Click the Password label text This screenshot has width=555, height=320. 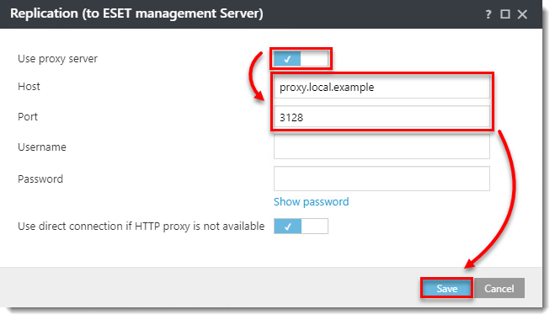(x=40, y=179)
